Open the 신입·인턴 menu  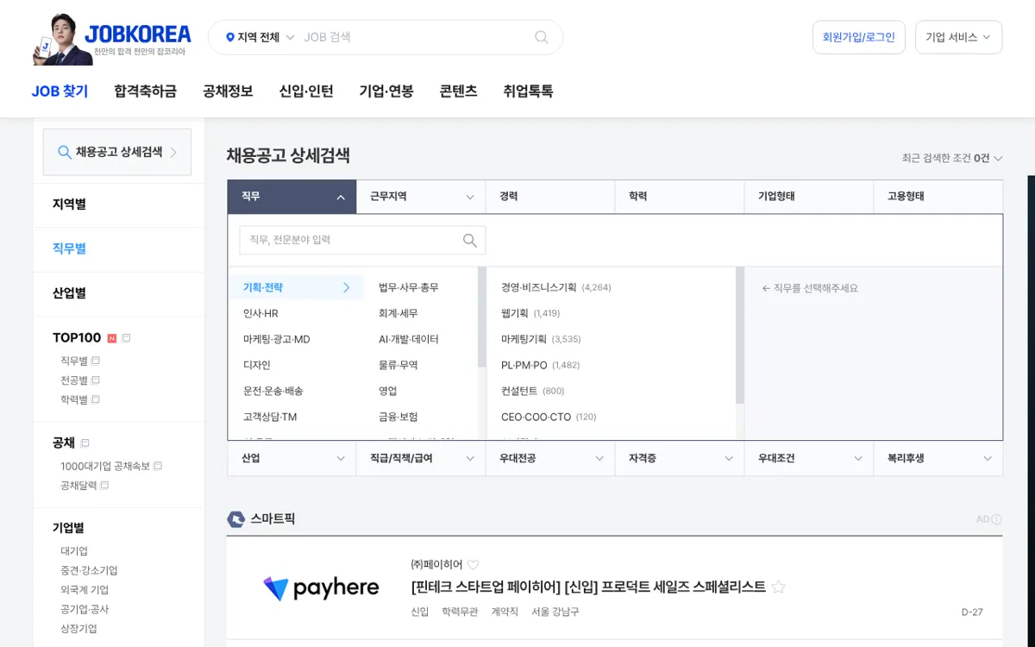306,91
